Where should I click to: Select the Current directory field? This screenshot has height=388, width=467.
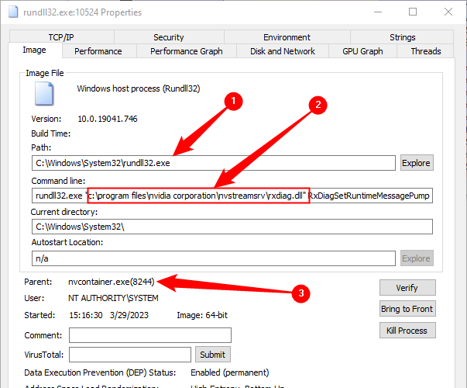click(x=232, y=227)
